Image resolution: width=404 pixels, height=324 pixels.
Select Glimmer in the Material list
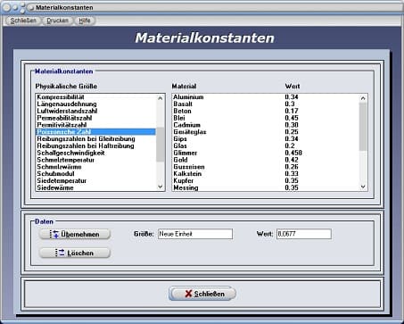(x=186, y=153)
